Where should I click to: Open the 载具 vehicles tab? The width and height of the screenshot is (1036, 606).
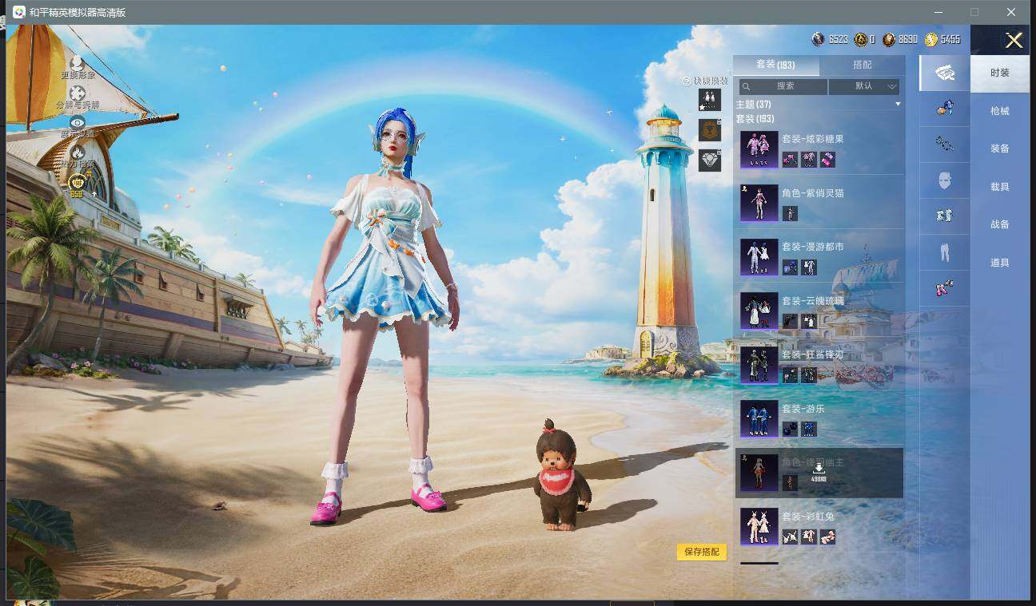click(x=1000, y=187)
